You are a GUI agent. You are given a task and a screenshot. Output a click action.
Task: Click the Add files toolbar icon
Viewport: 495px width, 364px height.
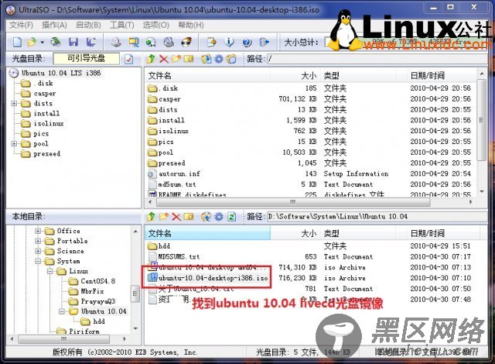tap(211, 42)
